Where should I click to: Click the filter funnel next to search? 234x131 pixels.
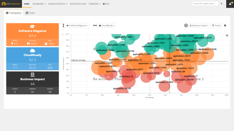click(222, 4)
